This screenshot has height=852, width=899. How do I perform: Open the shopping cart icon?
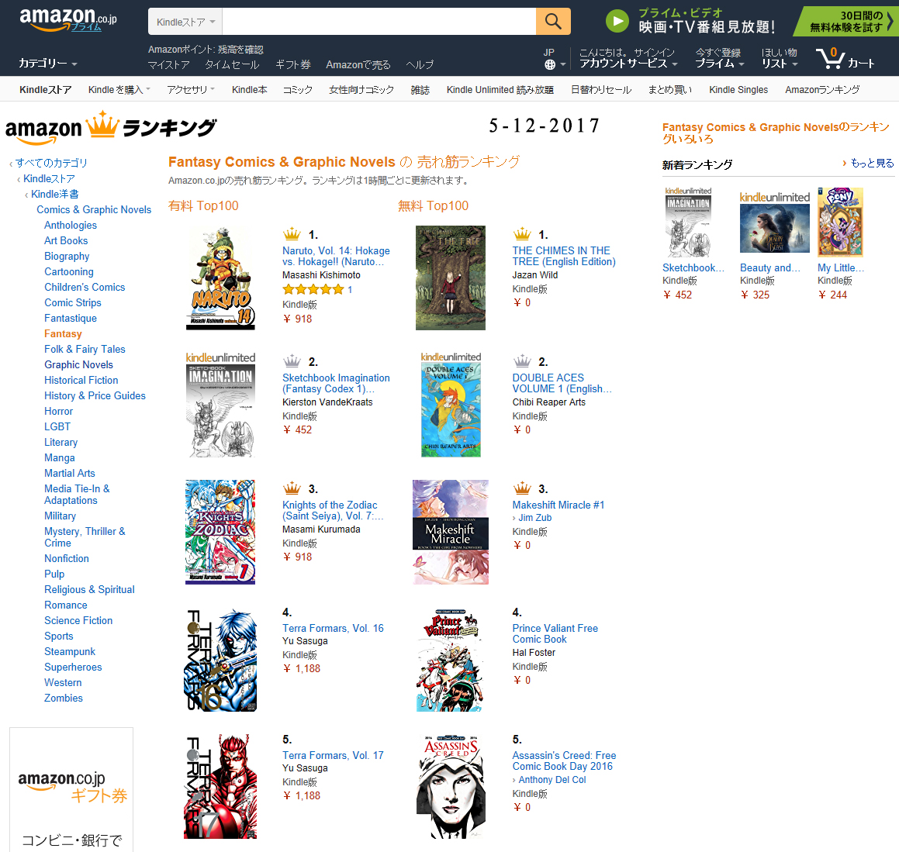click(x=829, y=58)
